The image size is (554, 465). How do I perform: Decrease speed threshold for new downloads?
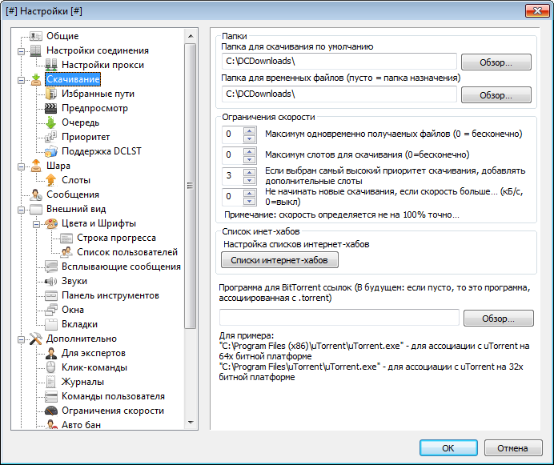click(x=250, y=201)
